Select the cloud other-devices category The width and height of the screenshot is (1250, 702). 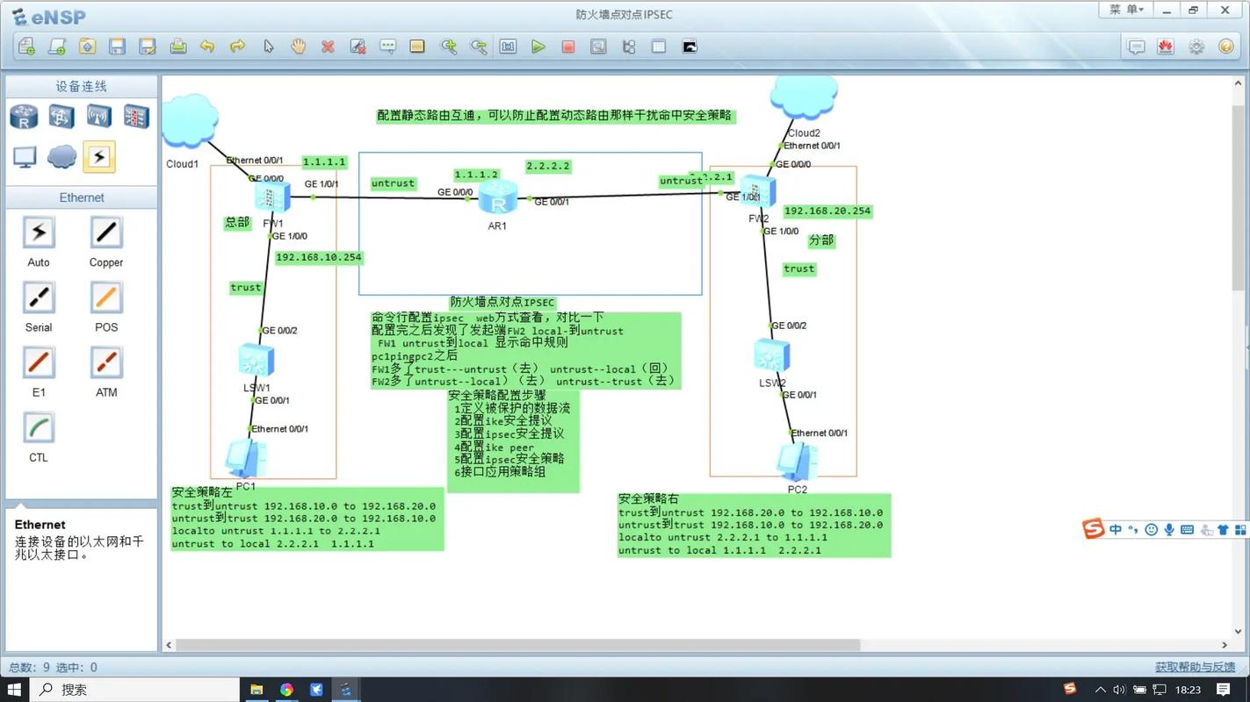point(61,157)
